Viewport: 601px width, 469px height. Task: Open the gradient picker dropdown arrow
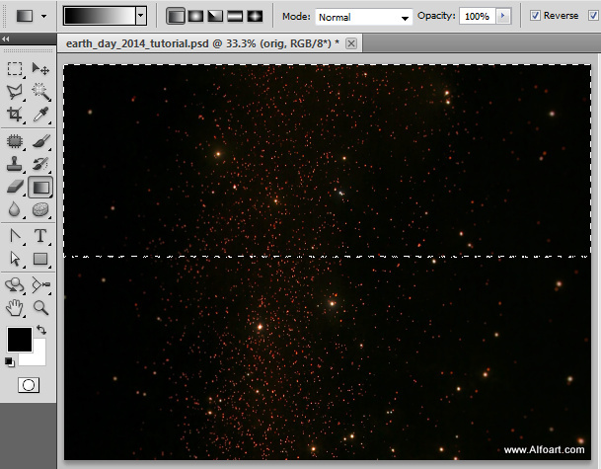[141, 16]
